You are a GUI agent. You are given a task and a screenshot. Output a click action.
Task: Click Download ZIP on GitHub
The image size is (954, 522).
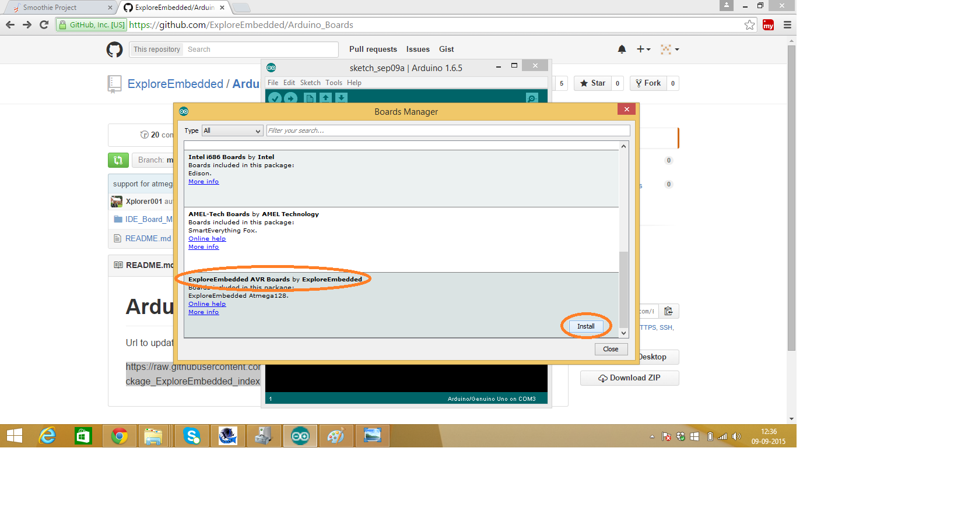[x=630, y=378]
